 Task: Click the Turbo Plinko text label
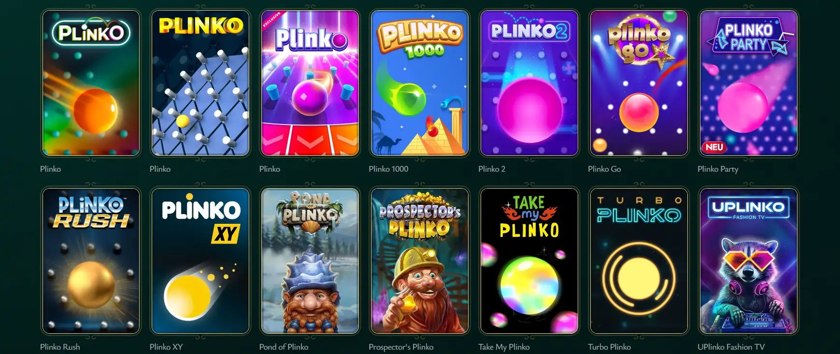[609, 347]
